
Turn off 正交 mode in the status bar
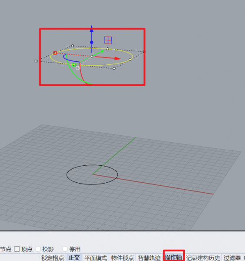pyautogui.click(x=74, y=258)
